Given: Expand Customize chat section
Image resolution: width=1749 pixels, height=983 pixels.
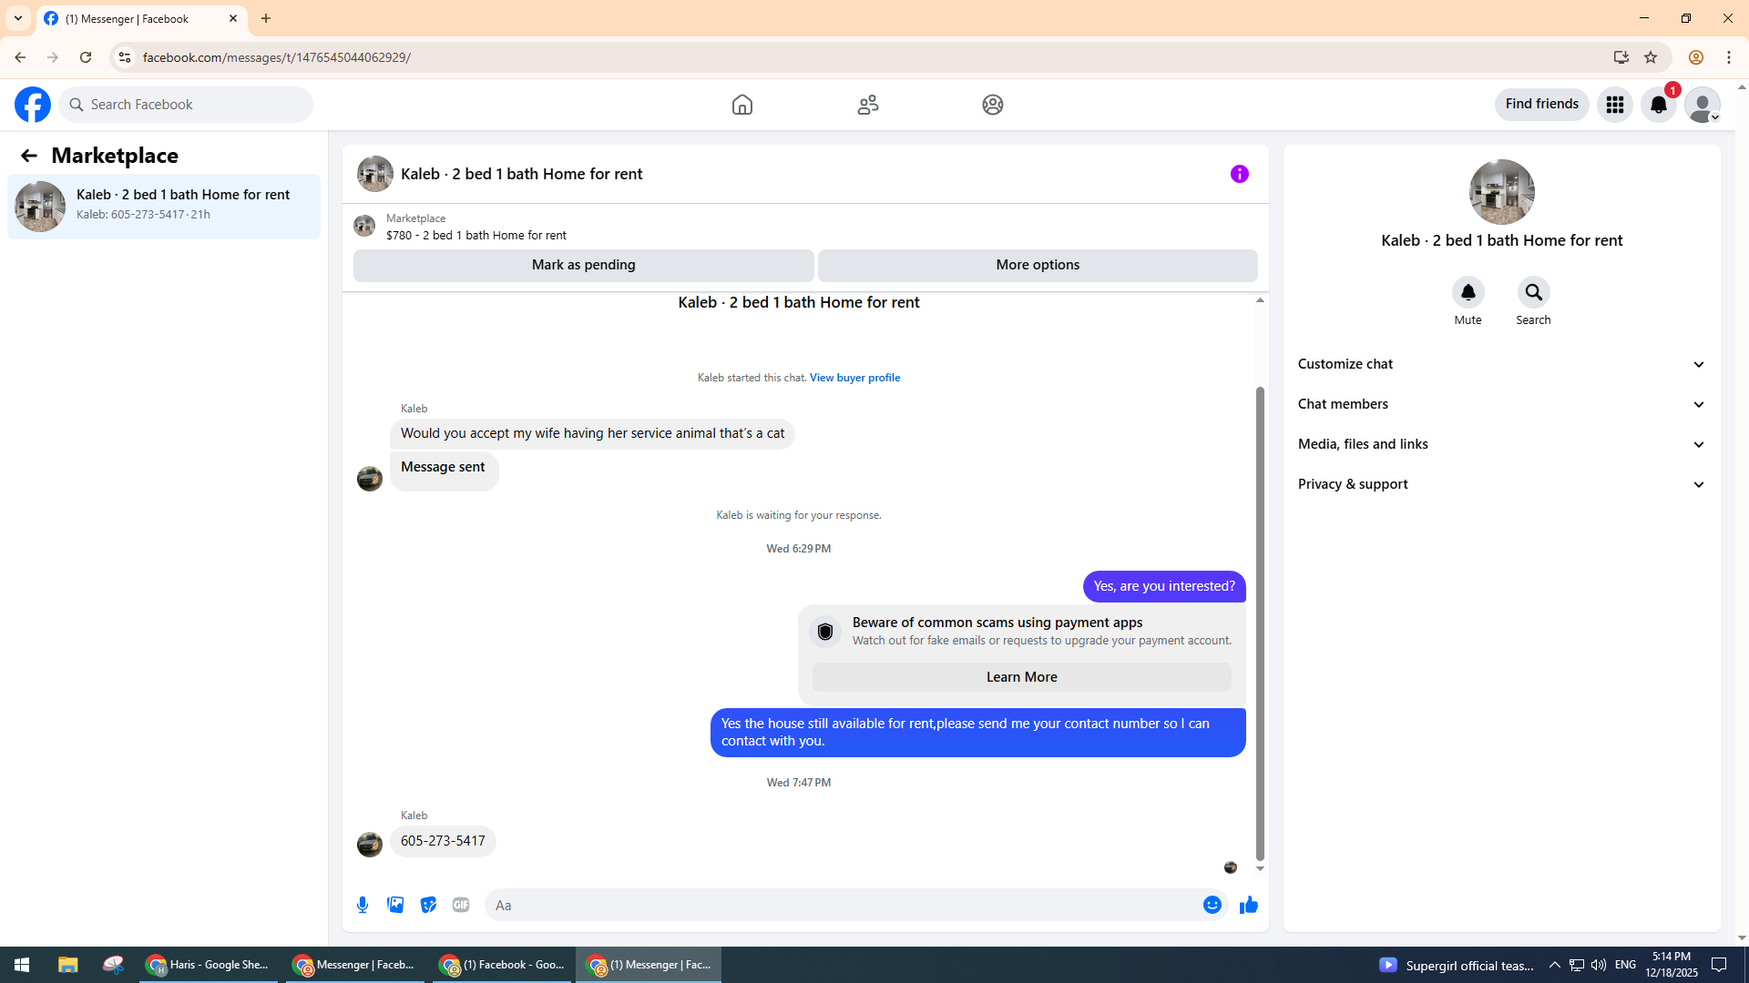Looking at the screenshot, I should click(1501, 364).
